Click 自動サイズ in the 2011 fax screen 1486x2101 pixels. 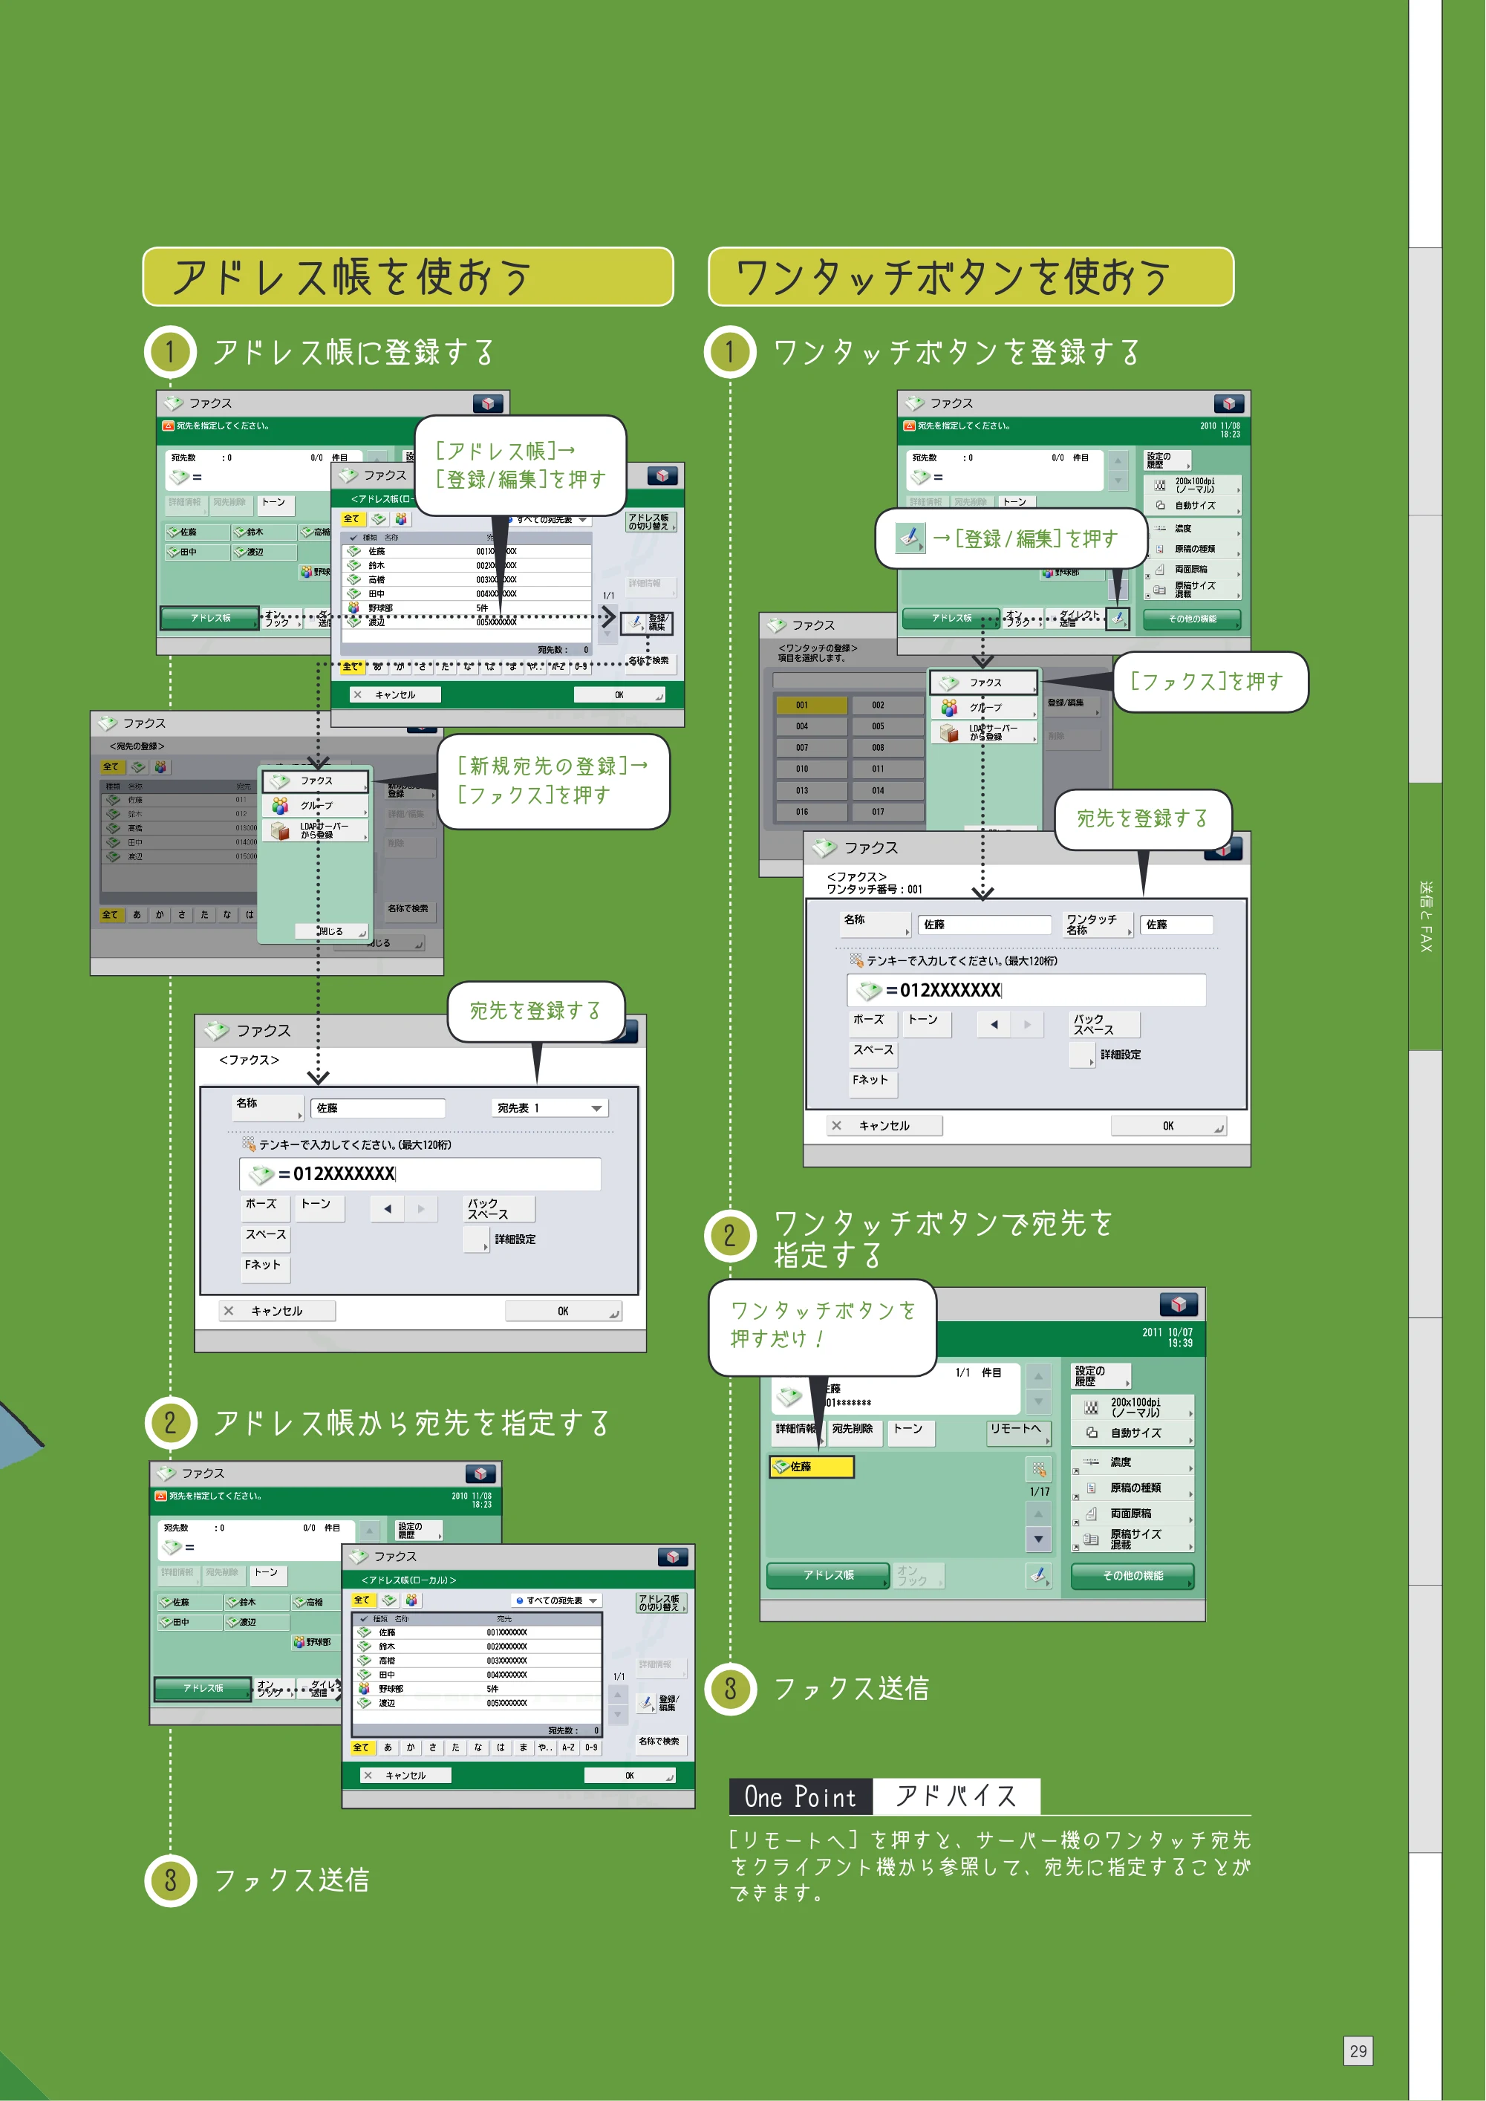(1133, 1433)
